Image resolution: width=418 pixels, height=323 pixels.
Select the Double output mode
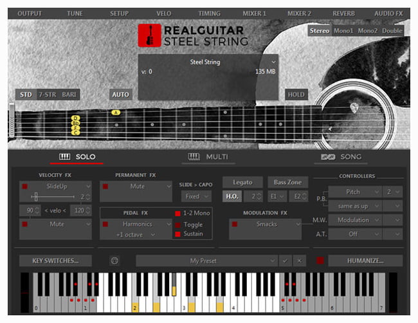point(392,31)
